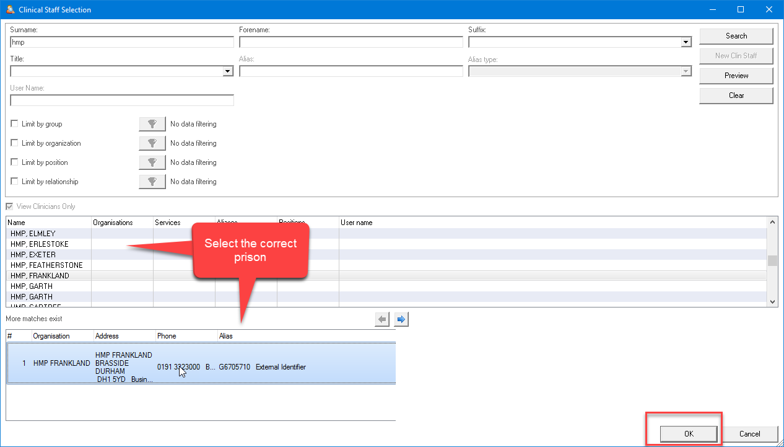
Task: Click the Organisation header in lower table
Action: tap(63, 336)
